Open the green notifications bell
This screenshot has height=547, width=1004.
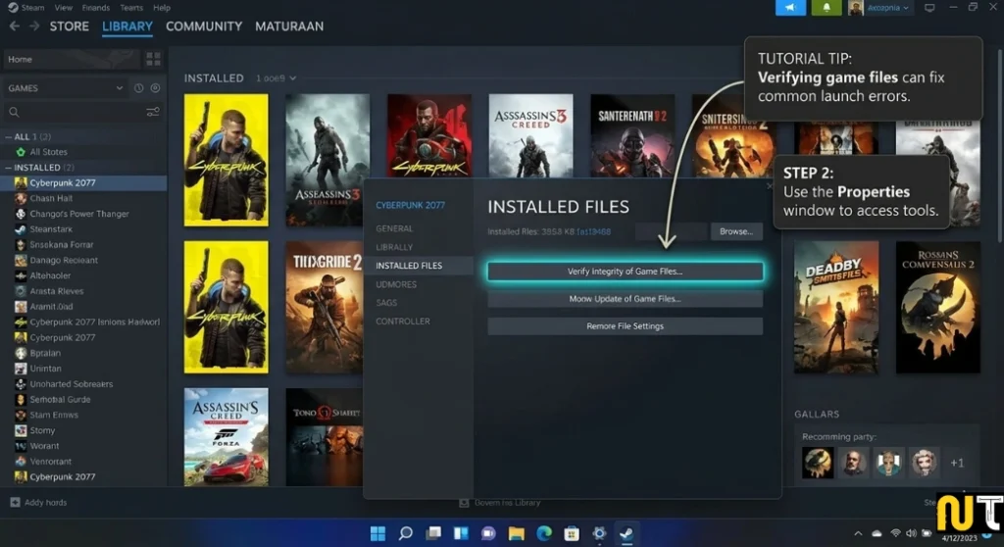pyautogui.click(x=826, y=8)
